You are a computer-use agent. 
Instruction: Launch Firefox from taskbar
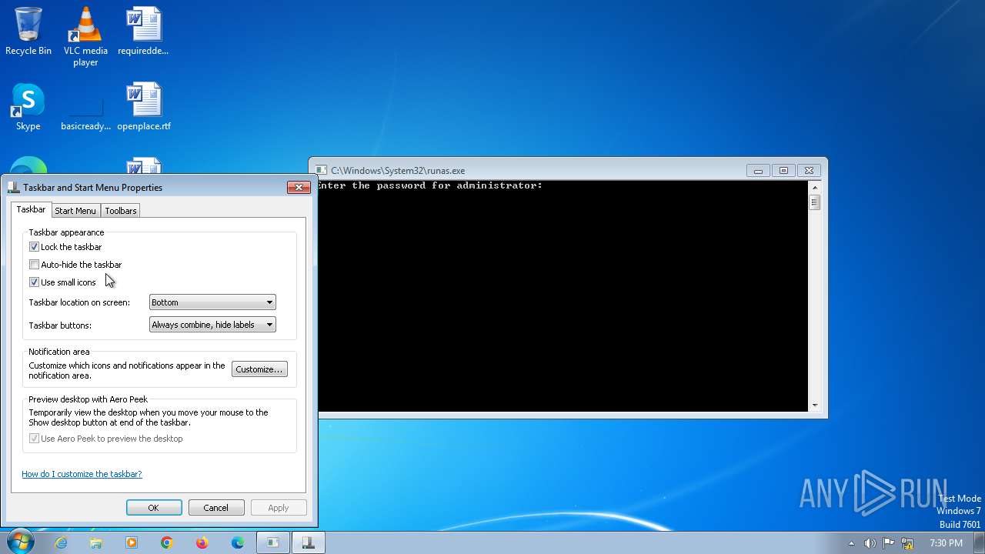(x=202, y=542)
